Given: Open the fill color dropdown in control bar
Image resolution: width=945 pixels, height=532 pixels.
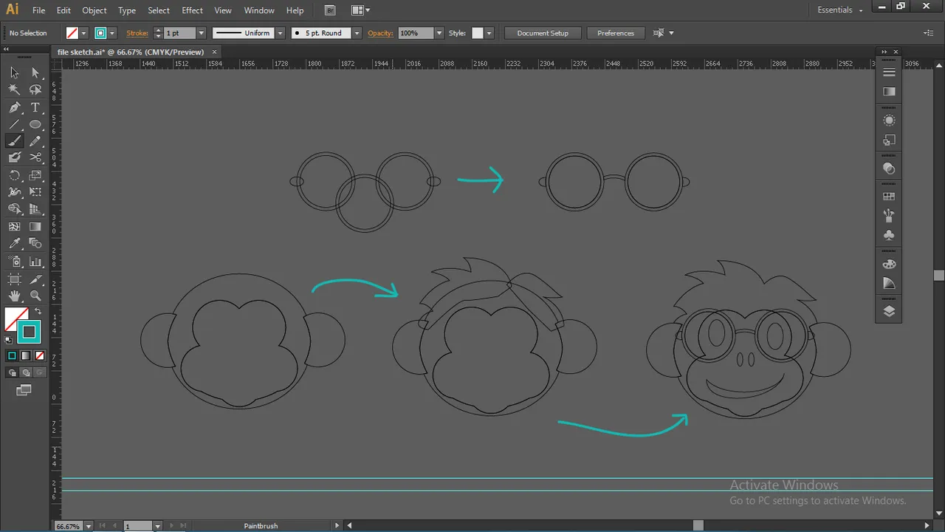Looking at the screenshot, I should tap(83, 33).
